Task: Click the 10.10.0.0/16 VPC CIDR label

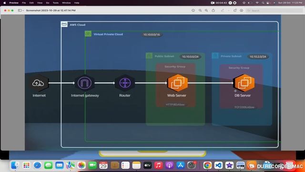Action: pyautogui.click(x=152, y=34)
